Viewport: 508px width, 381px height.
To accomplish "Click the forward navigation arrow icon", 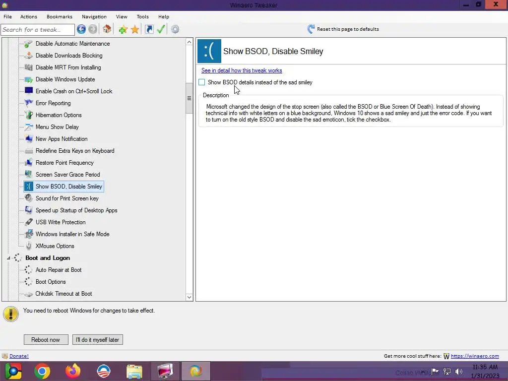I will click(93, 29).
